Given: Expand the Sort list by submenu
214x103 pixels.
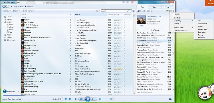Looking at the screenshot, I should click(182, 21).
